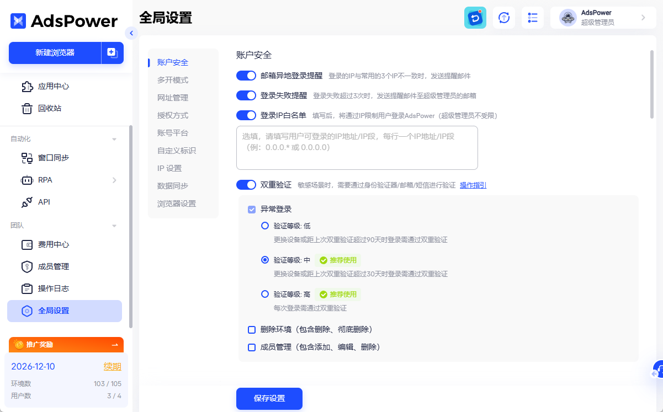
Task: Toggle 登录IP白名单 switch
Action: [x=246, y=115]
